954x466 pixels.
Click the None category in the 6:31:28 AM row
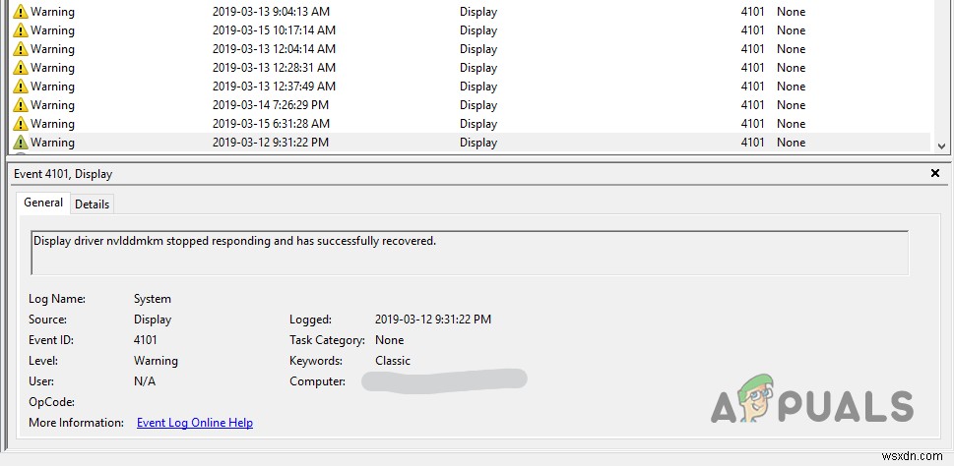[x=791, y=124]
